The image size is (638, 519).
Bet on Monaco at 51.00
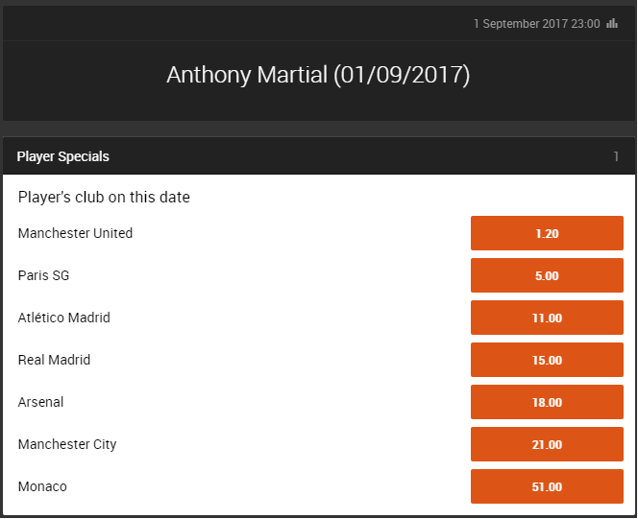coord(547,486)
